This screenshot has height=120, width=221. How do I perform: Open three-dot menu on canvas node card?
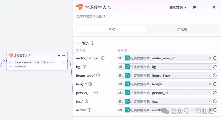pyautogui.click(x=64, y=55)
